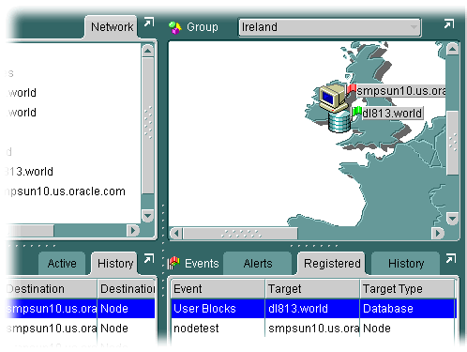Click the network tree's scroll down arrow
The height and width of the screenshot is (352, 467).
pos(148,215)
